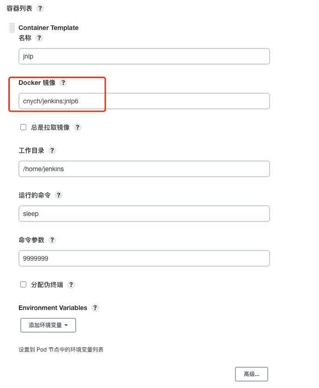The image size is (319, 388).
Task: Open the 添加环境变量 dropdown
Action: pyautogui.click(x=48, y=325)
